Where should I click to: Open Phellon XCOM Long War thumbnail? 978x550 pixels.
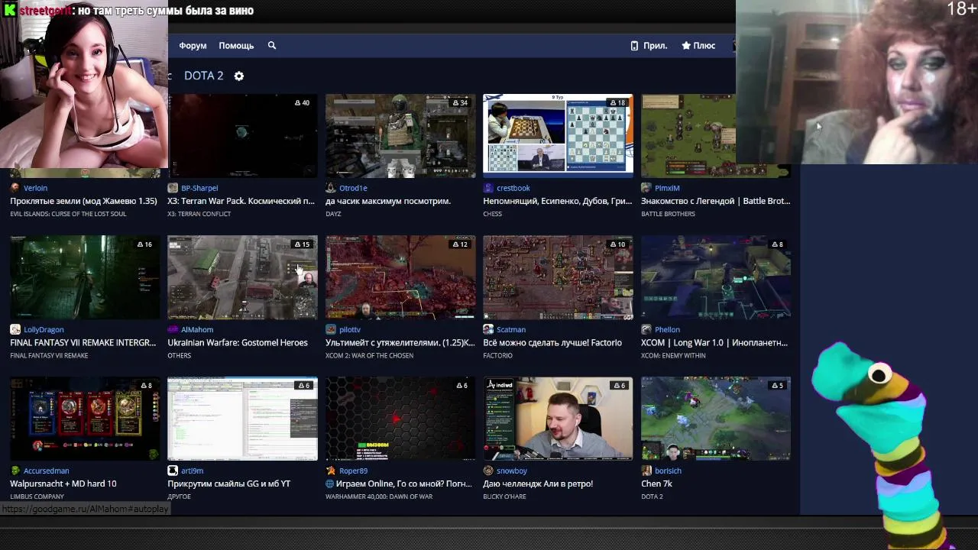716,277
